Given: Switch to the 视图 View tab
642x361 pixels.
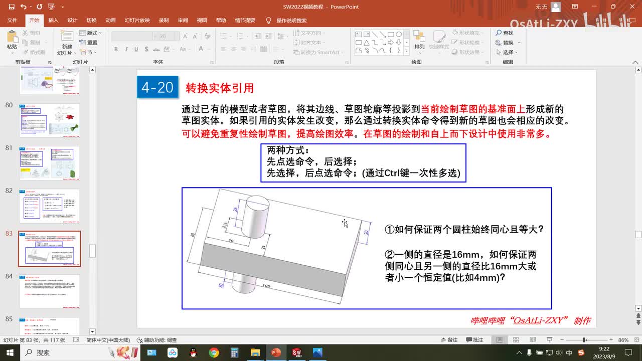Looking at the screenshot, I should [x=202, y=21].
